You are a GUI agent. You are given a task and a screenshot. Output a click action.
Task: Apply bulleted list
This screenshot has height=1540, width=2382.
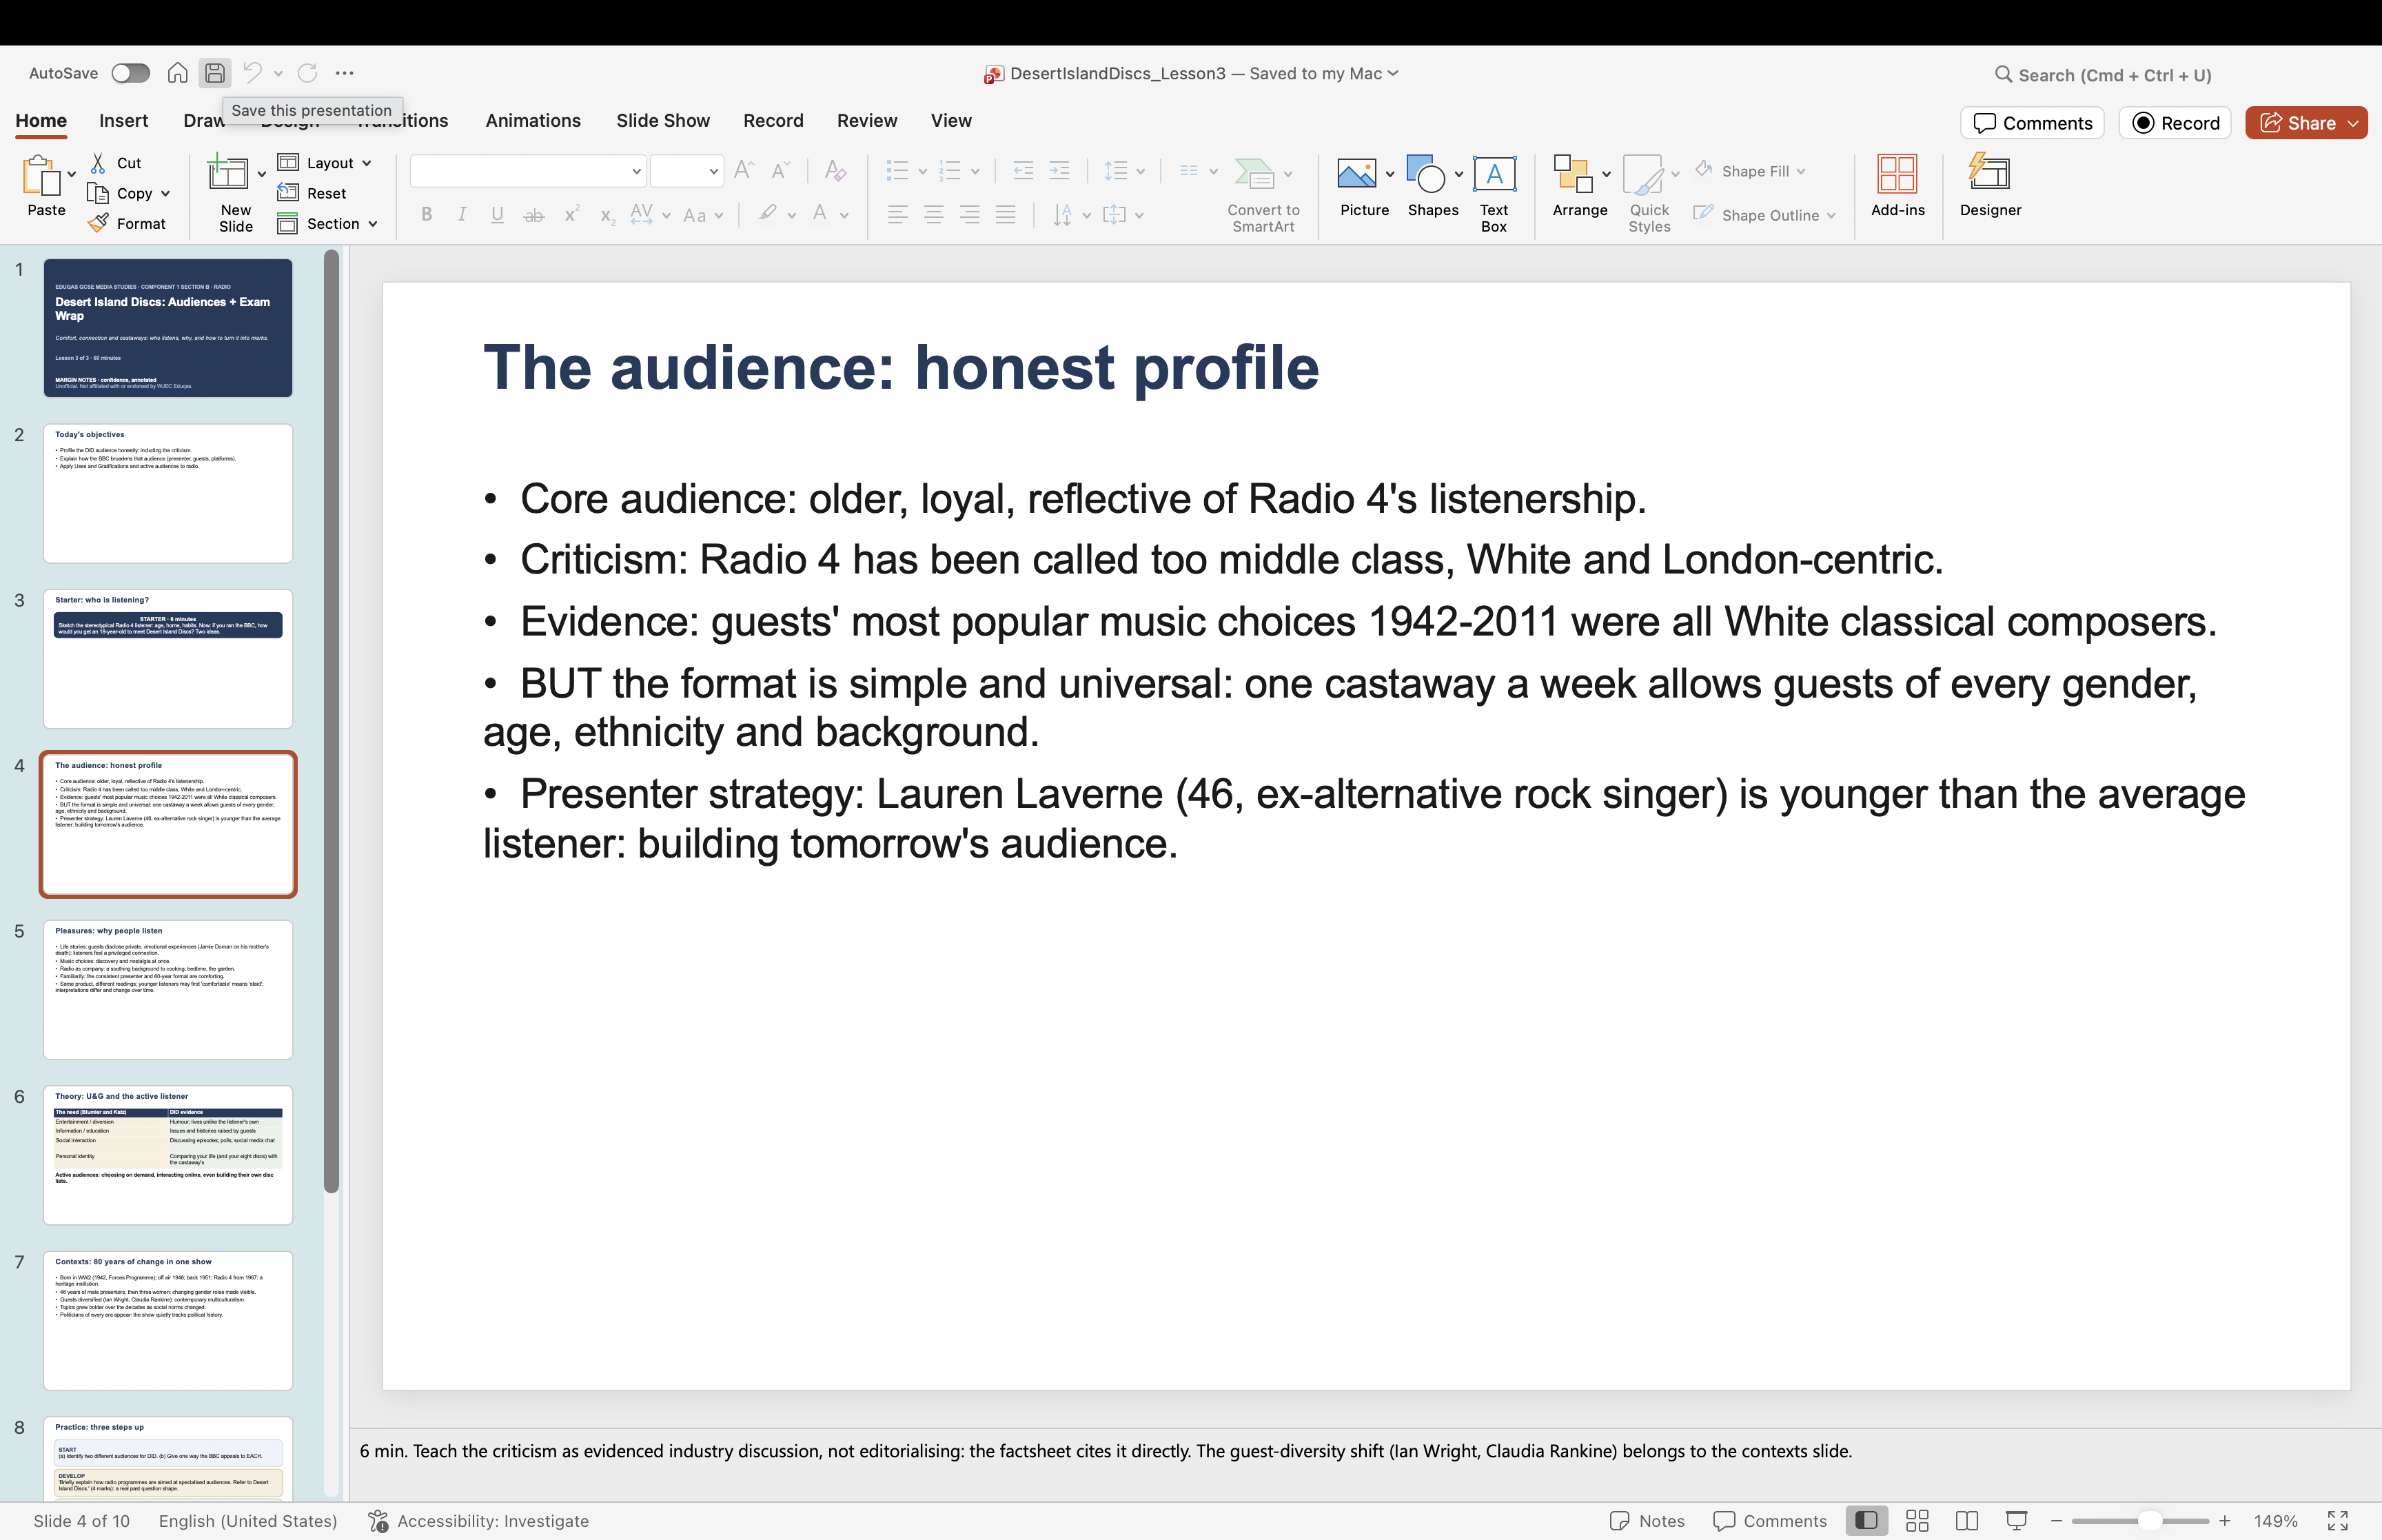897,171
